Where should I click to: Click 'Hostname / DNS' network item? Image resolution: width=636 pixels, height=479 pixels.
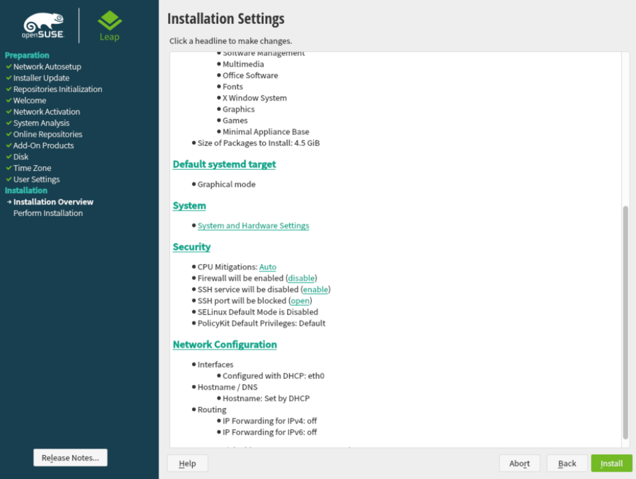(x=227, y=387)
